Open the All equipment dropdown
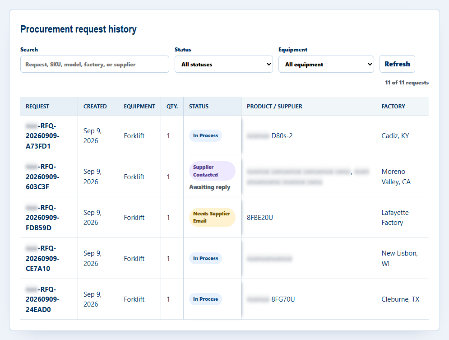 (326, 64)
